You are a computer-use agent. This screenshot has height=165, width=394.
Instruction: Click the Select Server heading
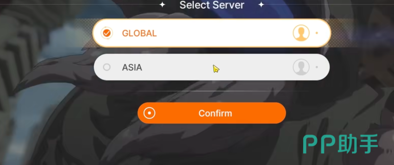click(x=212, y=5)
